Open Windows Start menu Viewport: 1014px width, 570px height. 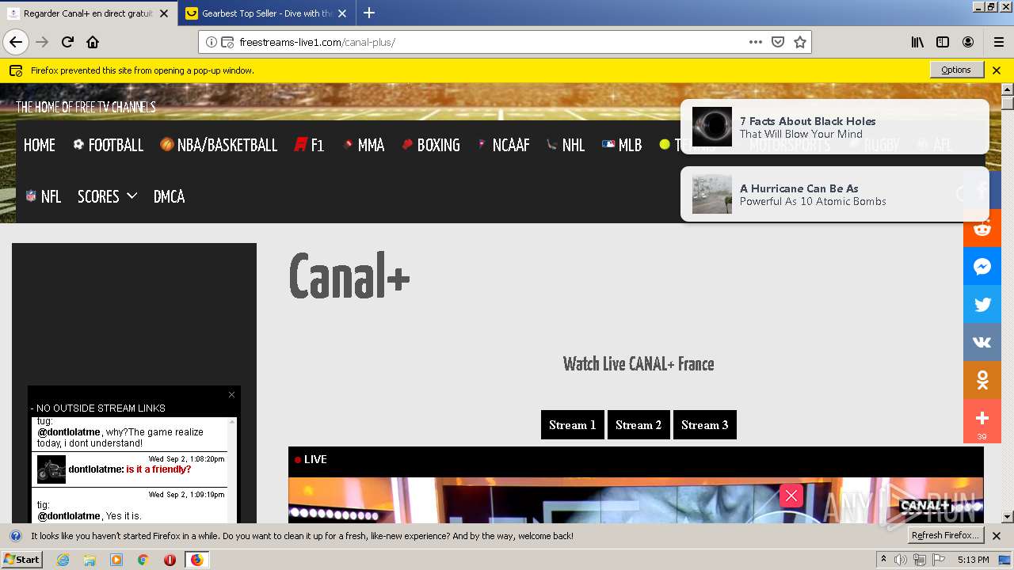pos(21,560)
